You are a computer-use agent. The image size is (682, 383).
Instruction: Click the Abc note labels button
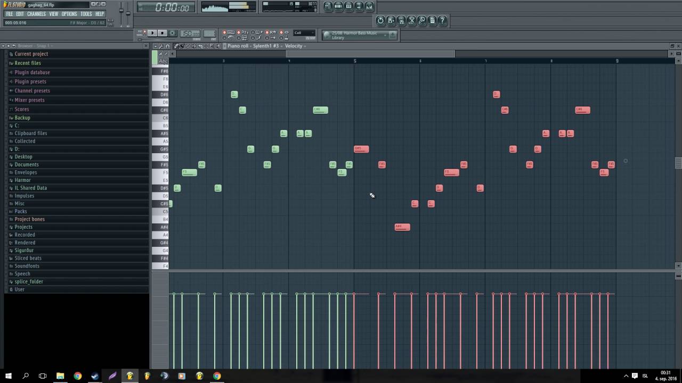163,61
